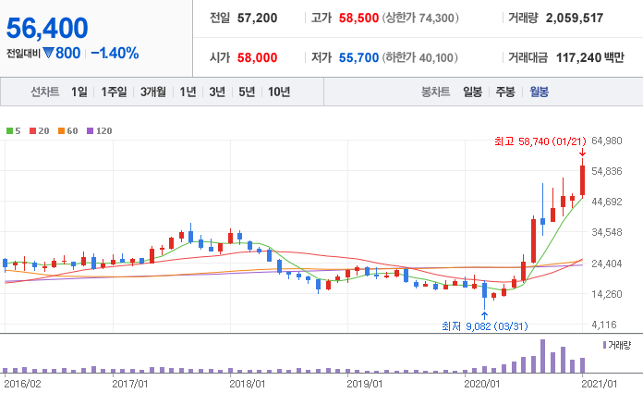
Task: Click the opening price 58,000
Action: [257, 57]
